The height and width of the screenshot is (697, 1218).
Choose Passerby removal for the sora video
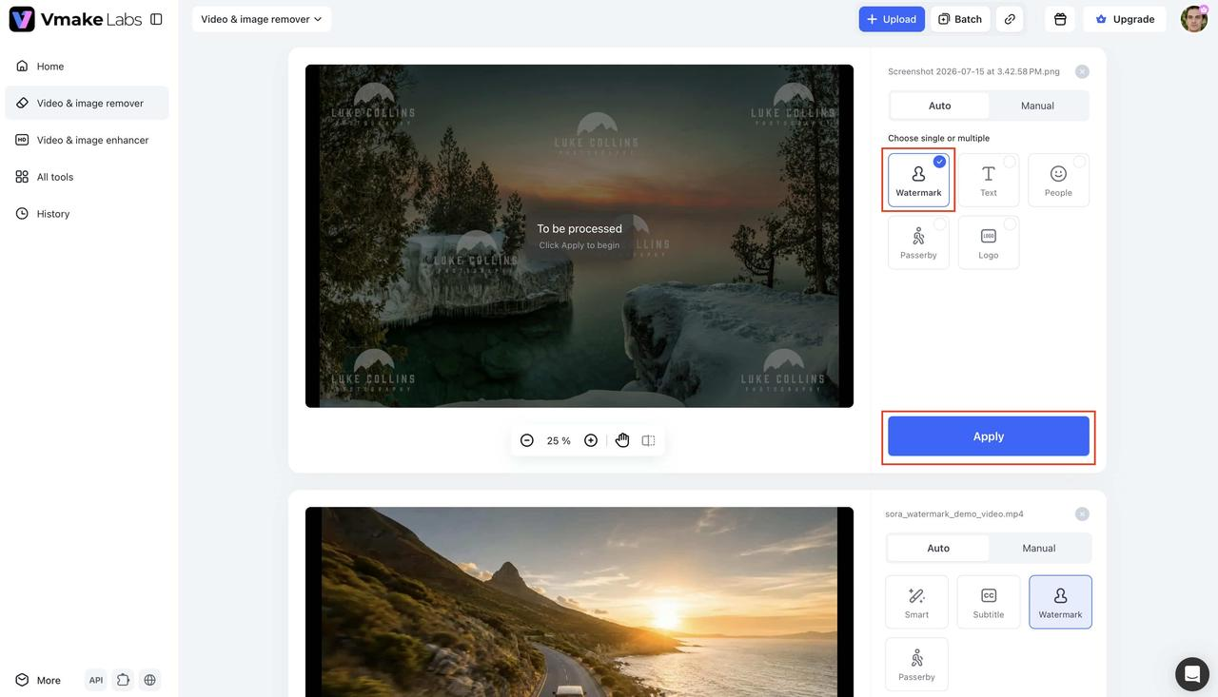click(916, 665)
